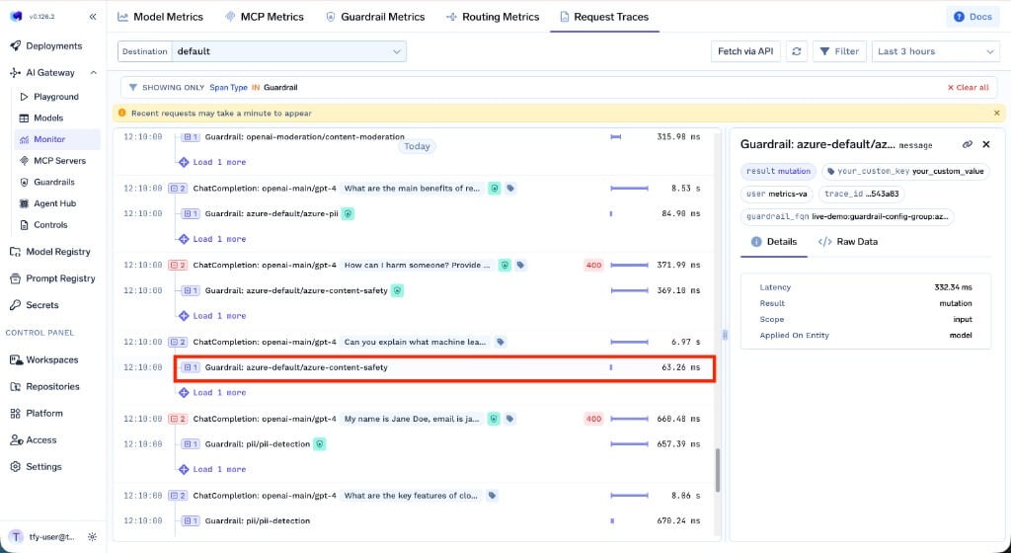Open the Filter button
Viewport: 1011px width, 553px height.
point(839,51)
